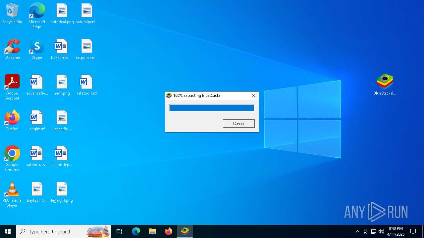424x238 pixels.
Task: Select the angift.rtf document icon
Action: [37, 121]
